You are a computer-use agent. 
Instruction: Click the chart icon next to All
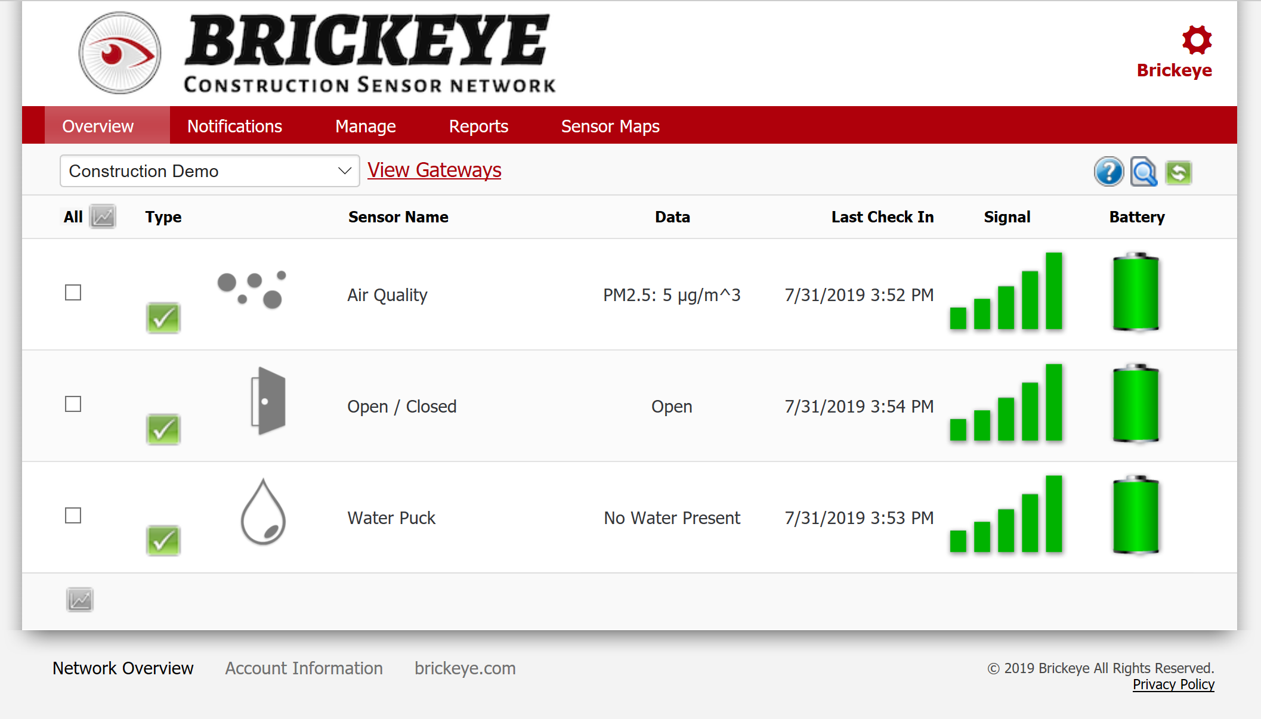(x=103, y=217)
